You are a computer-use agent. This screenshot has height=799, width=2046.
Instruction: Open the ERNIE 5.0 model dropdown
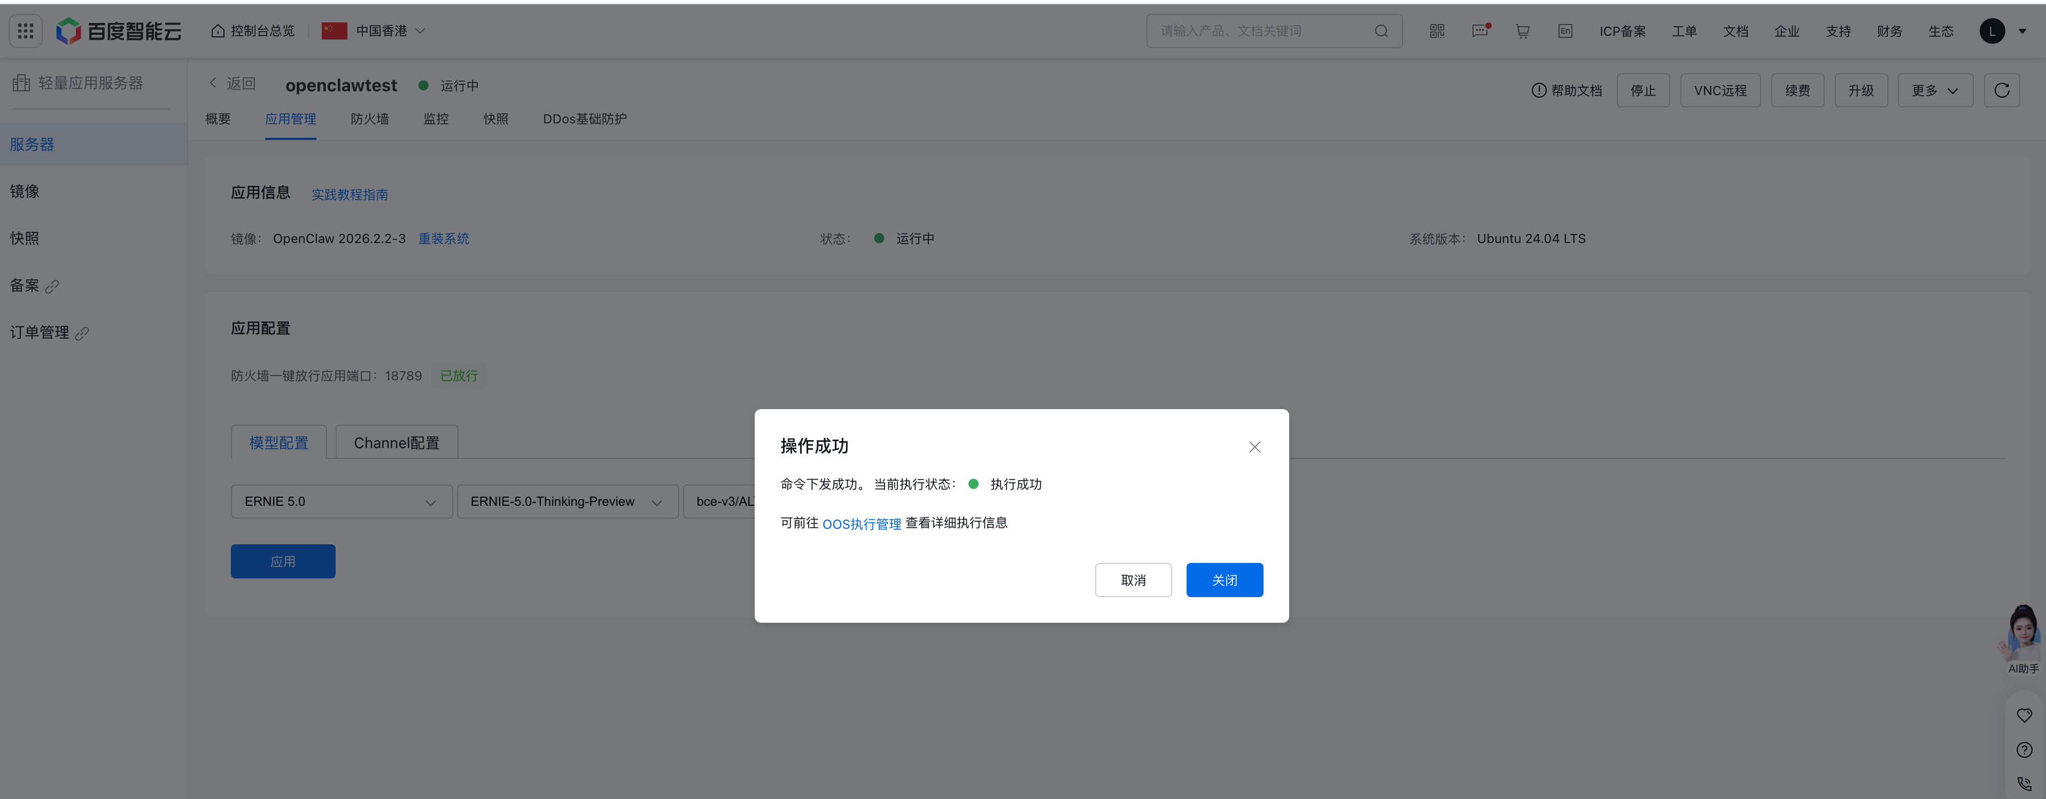click(x=341, y=502)
